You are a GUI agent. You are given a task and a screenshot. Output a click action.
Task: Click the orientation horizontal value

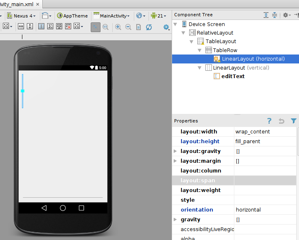[265, 209]
